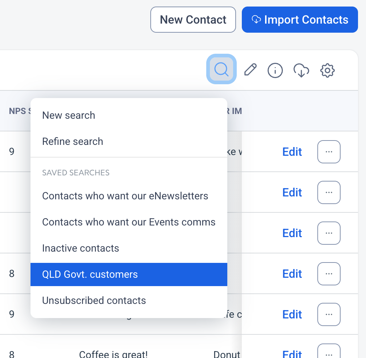Open the Inactive contacts saved search
Screen dimensions: 366x358
[129, 248]
